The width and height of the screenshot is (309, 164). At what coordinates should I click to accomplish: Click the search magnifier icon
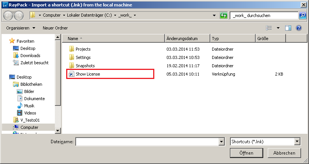click(x=302, y=15)
